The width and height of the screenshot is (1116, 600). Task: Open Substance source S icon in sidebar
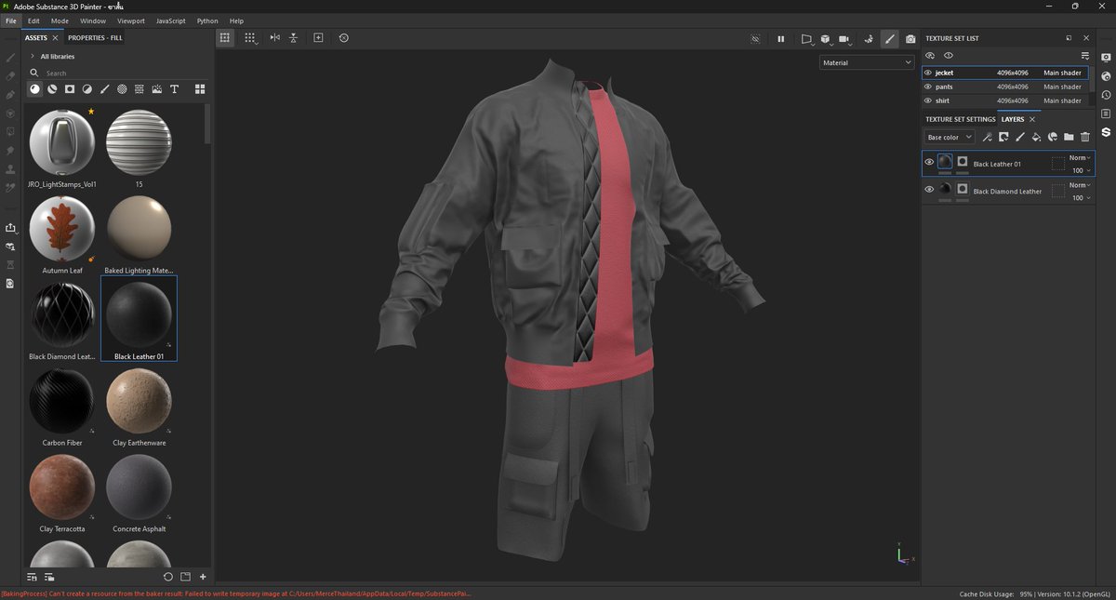pos(1106,132)
